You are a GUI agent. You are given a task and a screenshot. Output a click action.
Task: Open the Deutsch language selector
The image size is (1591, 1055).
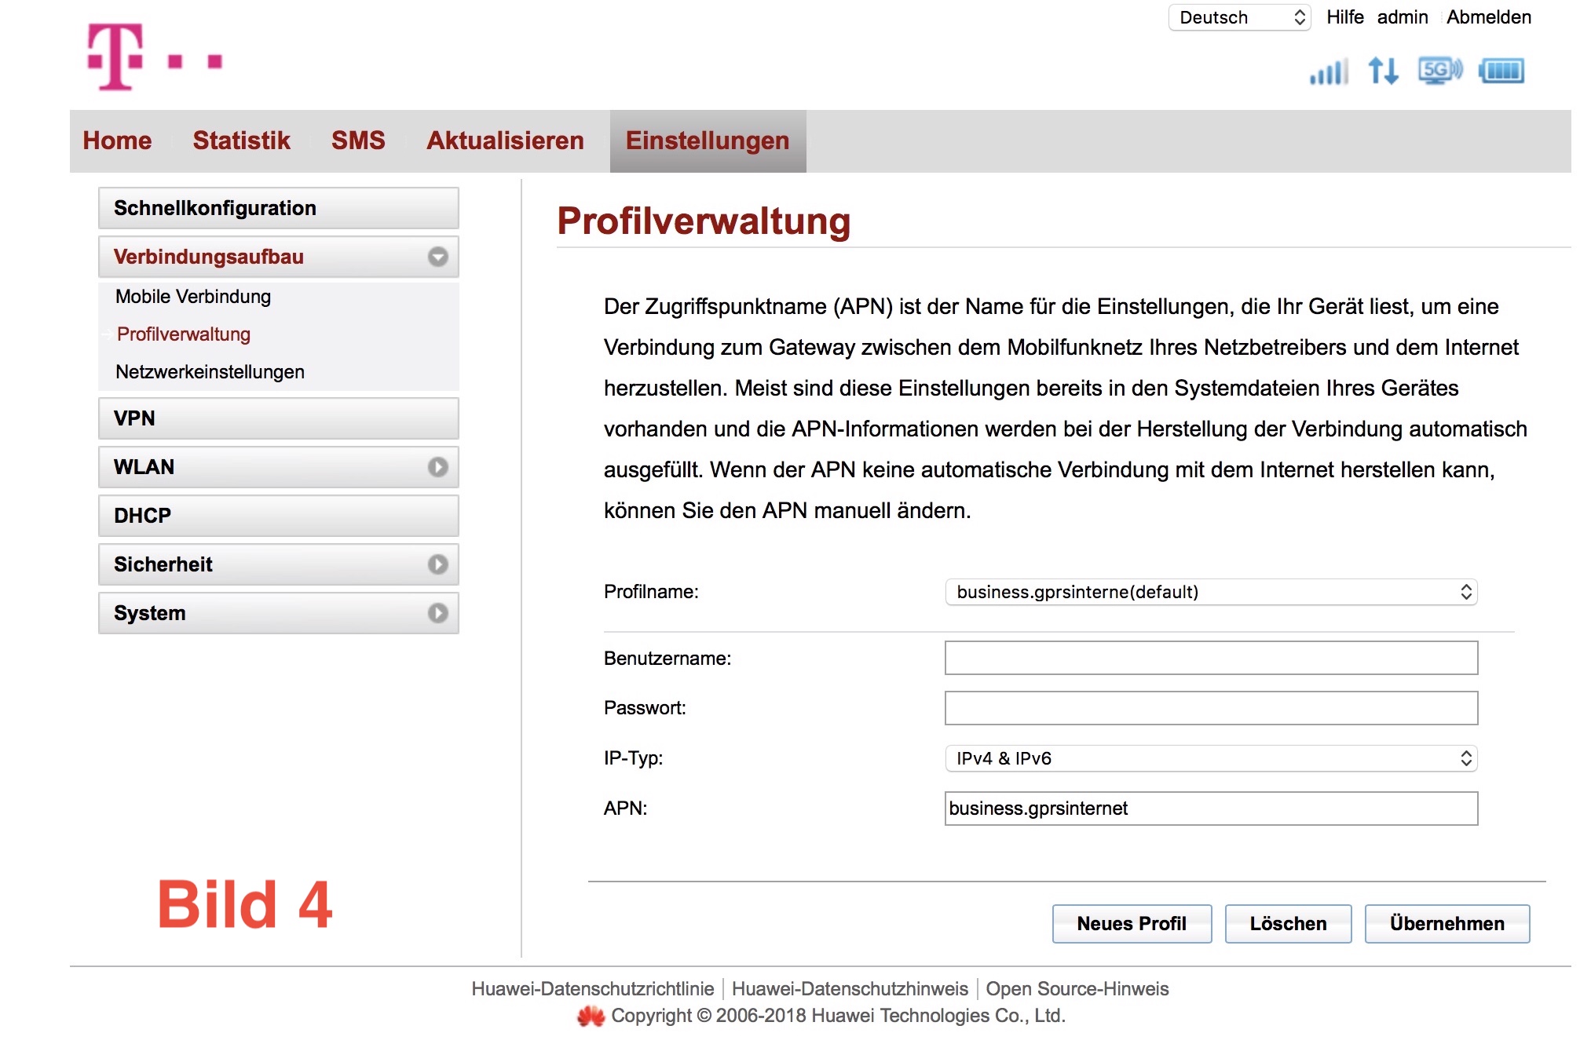(x=1240, y=17)
